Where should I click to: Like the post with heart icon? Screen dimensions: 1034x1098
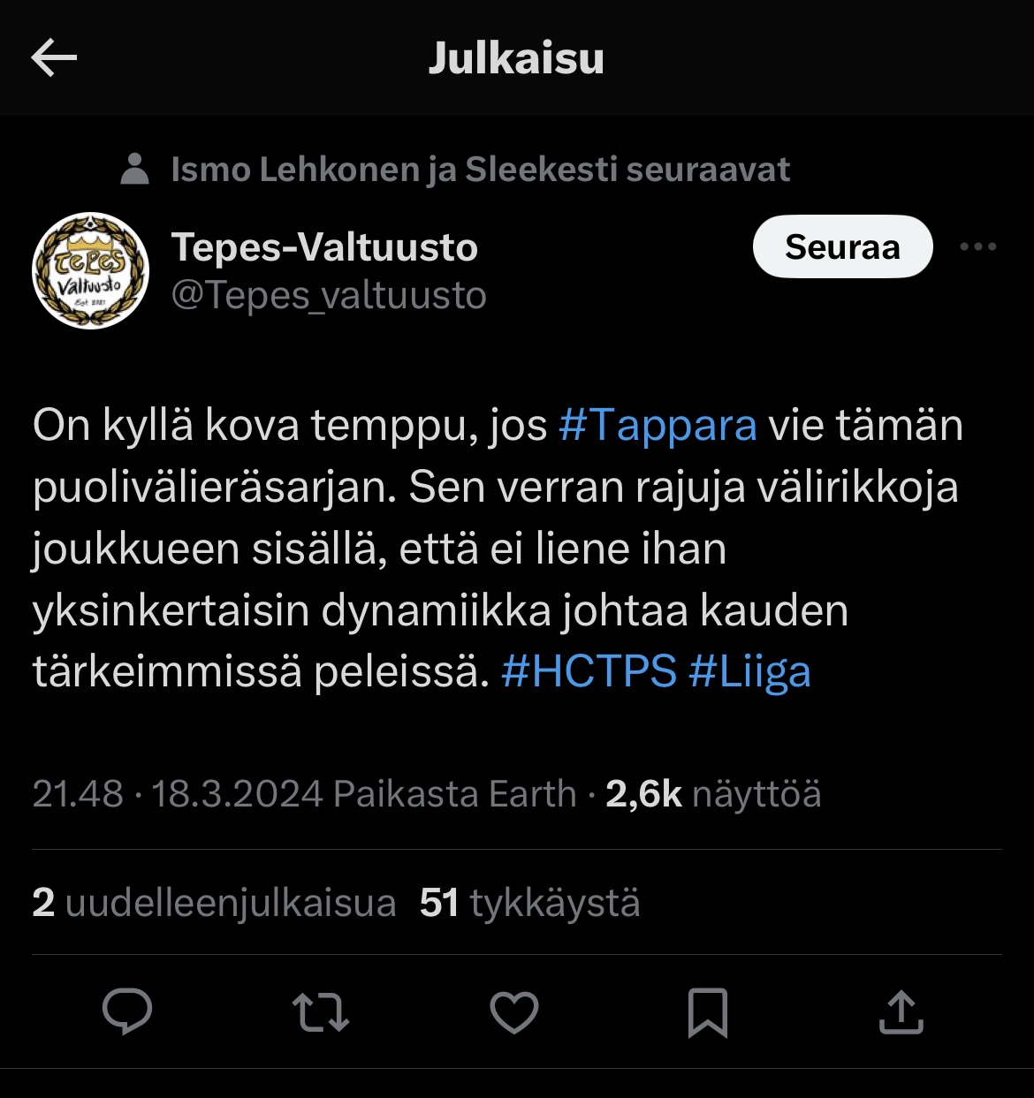(514, 1012)
